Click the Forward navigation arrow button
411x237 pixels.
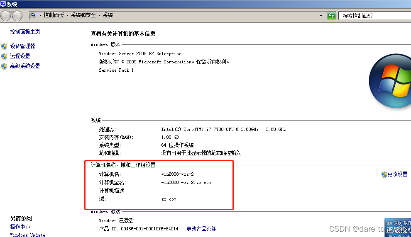click(x=17, y=16)
